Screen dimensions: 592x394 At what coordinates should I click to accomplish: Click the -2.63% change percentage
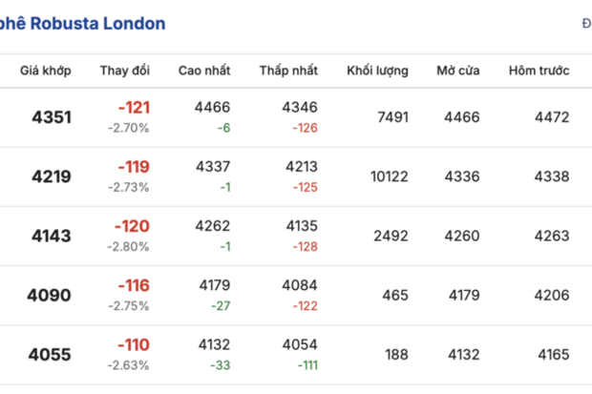[128, 365]
